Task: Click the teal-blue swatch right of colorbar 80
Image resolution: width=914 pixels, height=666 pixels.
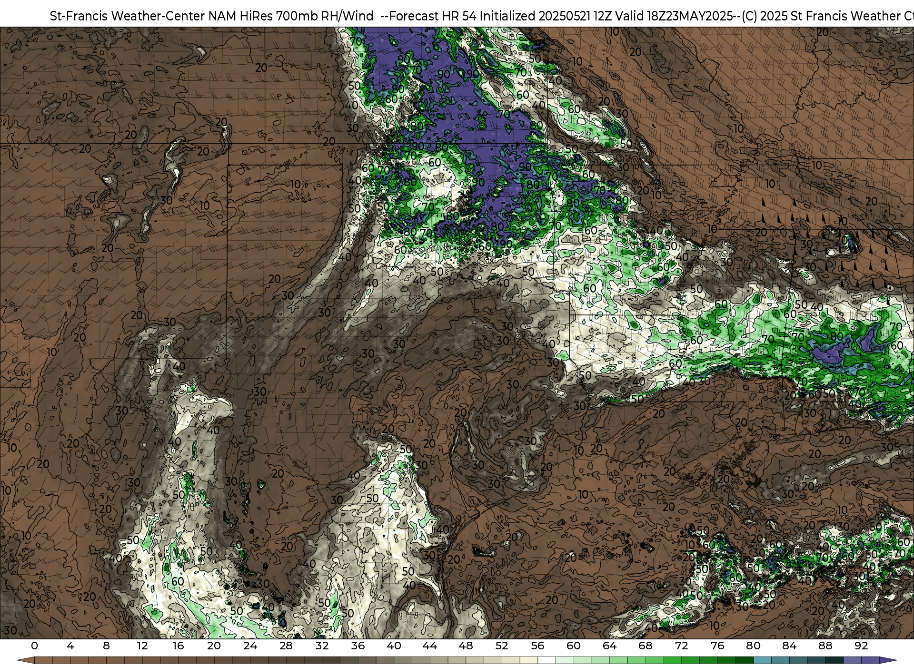Action: [x=762, y=660]
